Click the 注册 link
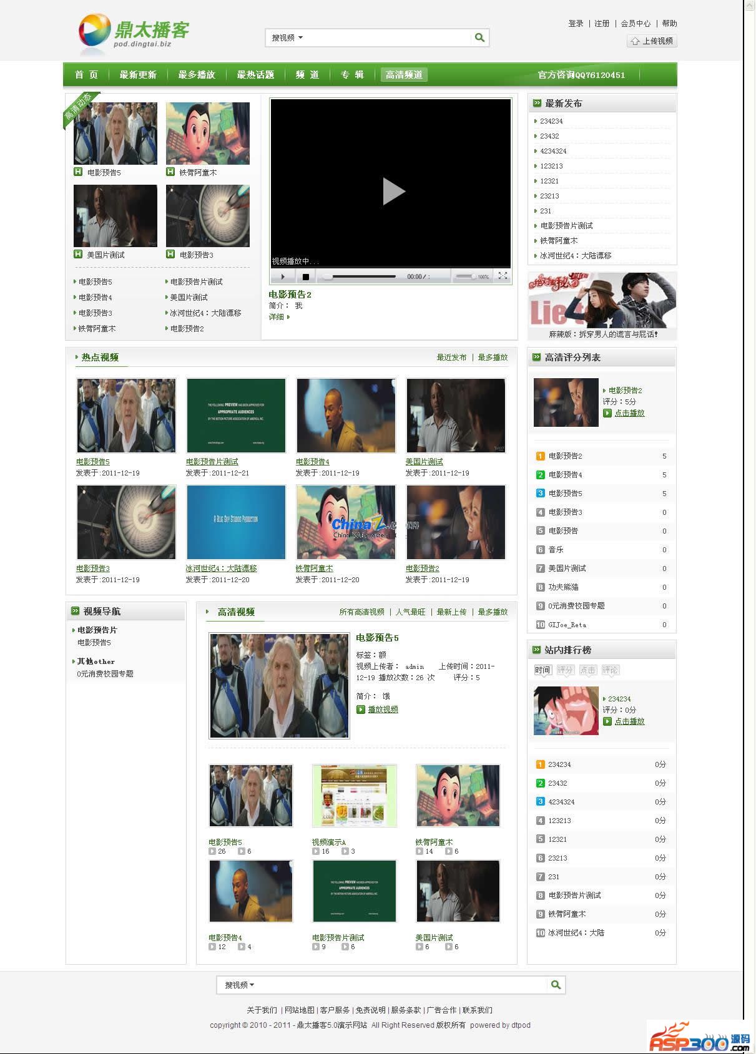Screen dimensions: 756x1054 602,24
